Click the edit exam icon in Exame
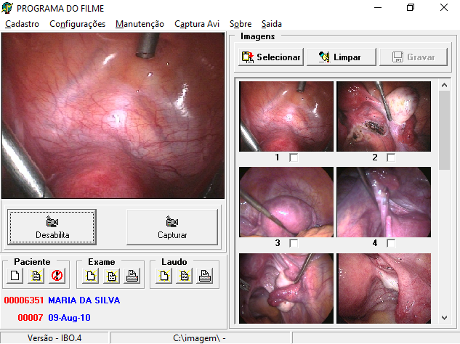This screenshot has width=460, height=344. click(x=111, y=276)
